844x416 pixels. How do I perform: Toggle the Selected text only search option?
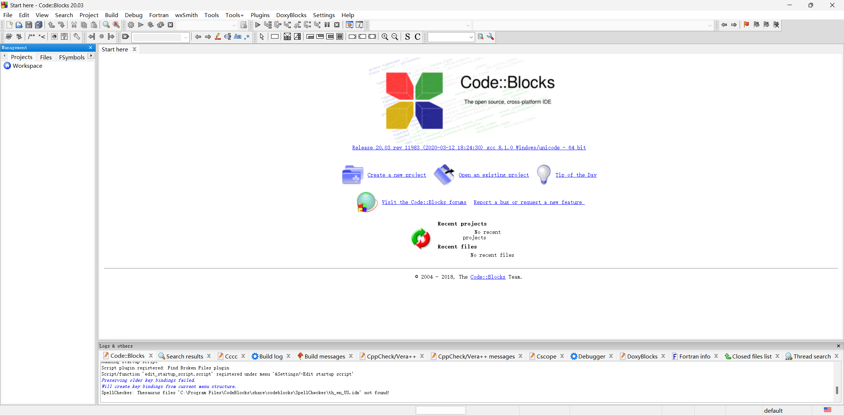(x=228, y=36)
